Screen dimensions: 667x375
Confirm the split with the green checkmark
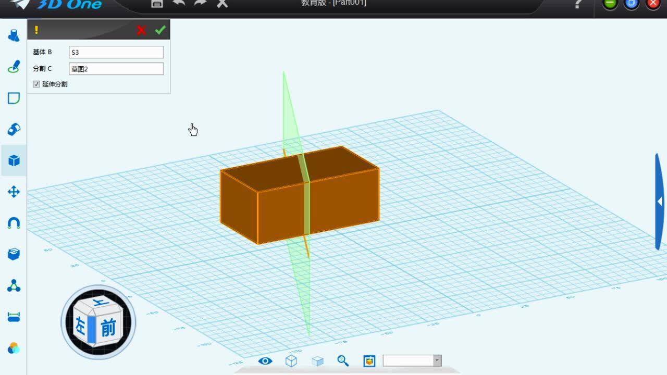(x=160, y=30)
